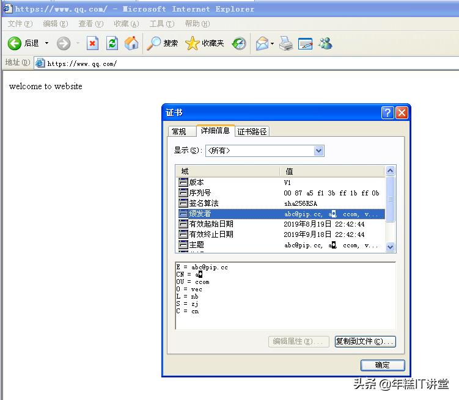This screenshot has height=400, width=459.
Task: Click the value sha256RSA
Action: click(301, 203)
